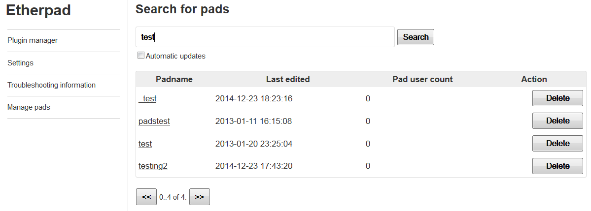The image size is (591, 211).
Task: Enable the Automatic updates checkbox
Action: point(141,56)
